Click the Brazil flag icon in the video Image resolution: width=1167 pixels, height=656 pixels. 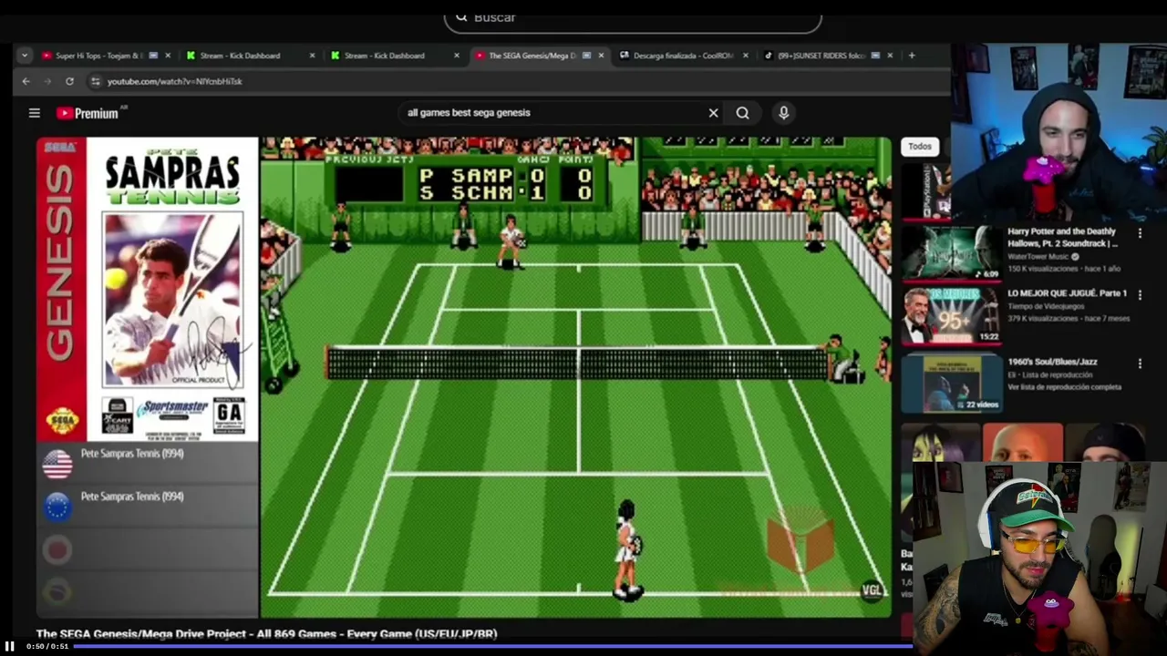[x=57, y=593]
